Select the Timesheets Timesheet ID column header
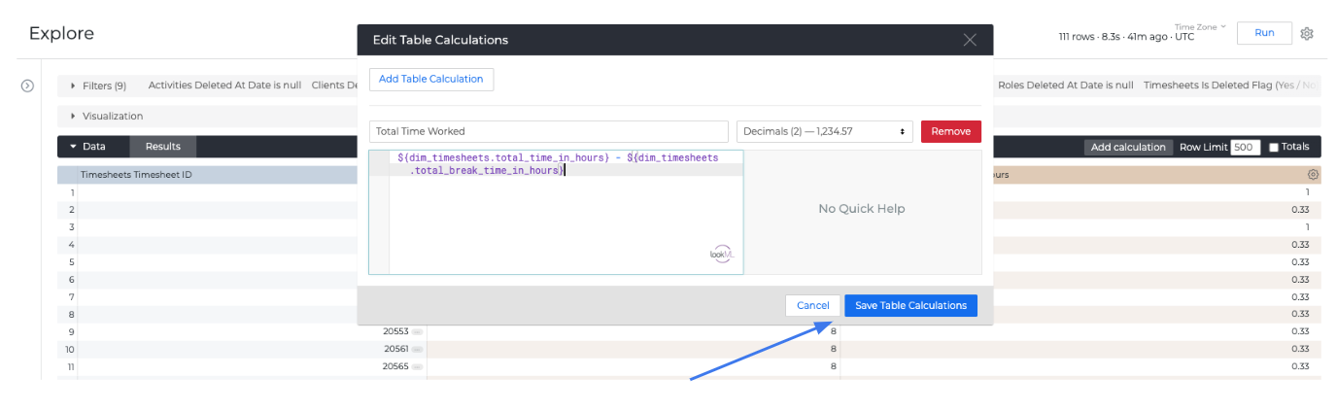Screen dimensions: 1337x411 tap(134, 175)
